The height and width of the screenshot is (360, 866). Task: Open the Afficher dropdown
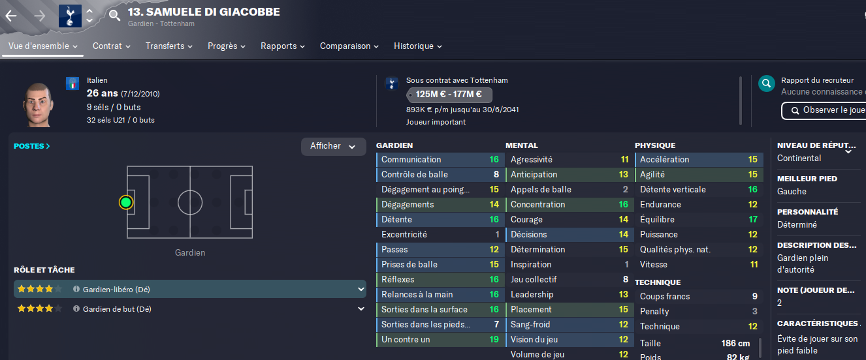(333, 146)
